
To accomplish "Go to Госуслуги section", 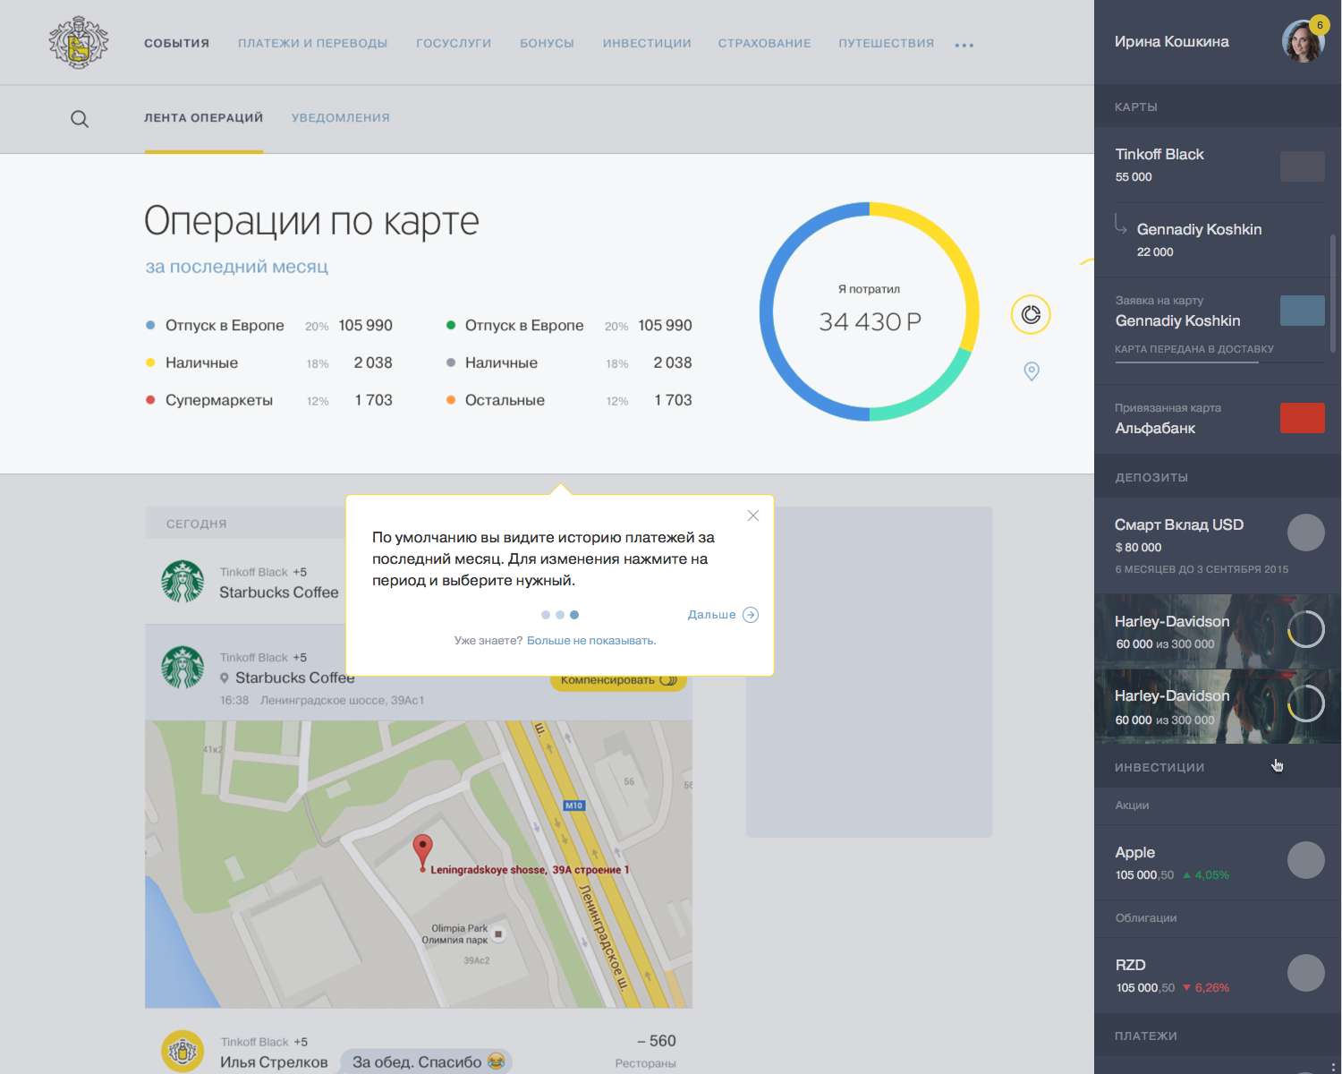I will 454,43.
